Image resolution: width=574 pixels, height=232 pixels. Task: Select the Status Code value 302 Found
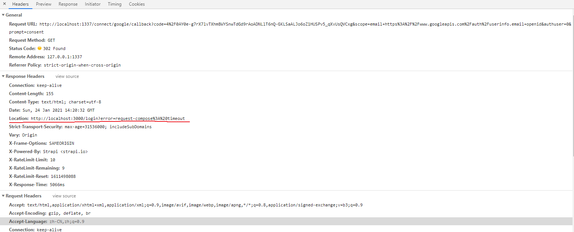55,48
